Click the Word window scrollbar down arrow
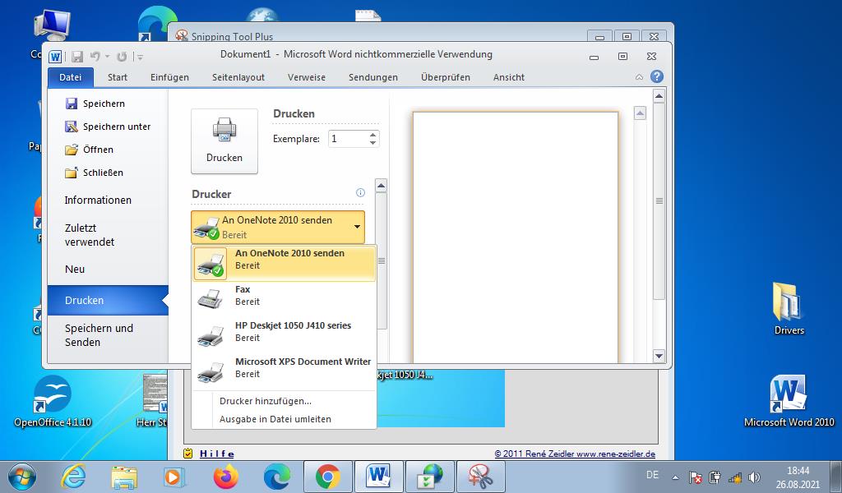Viewport: 842px width, 493px height. (x=659, y=356)
